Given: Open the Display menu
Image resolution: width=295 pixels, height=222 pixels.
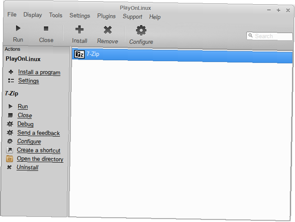Looking at the screenshot, I should pyautogui.click(x=32, y=15).
